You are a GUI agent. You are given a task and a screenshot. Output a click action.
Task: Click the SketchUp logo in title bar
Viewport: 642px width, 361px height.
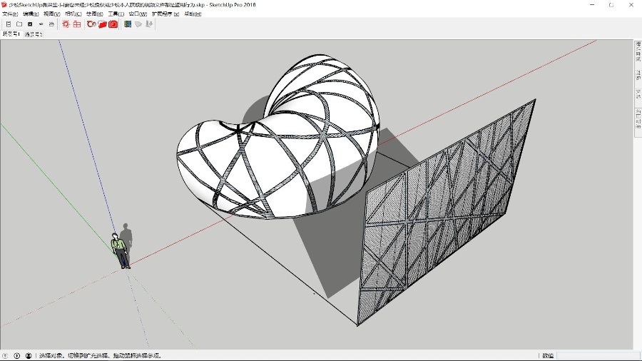coord(4,4)
